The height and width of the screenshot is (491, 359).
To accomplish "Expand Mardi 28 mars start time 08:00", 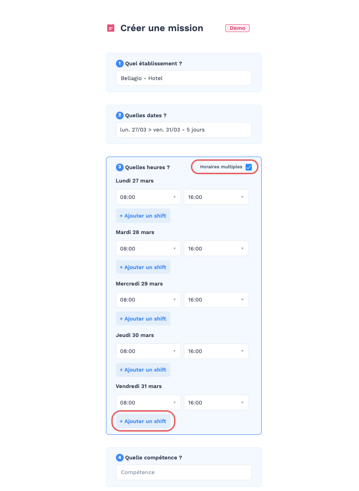I will (148, 248).
